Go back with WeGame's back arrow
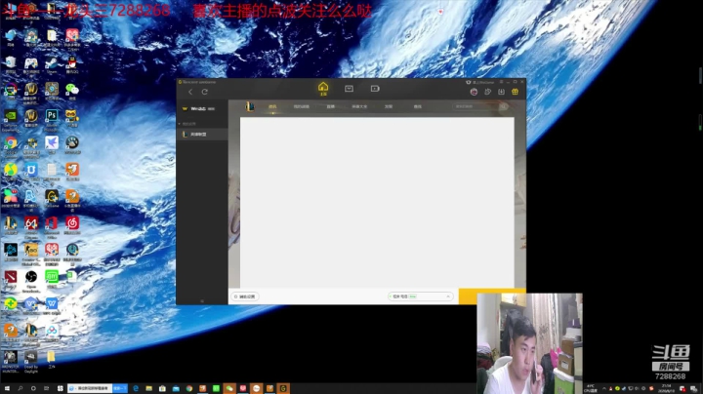Screen dimensions: 703x394 pos(190,92)
